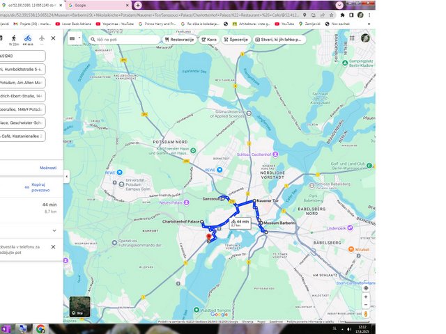
Task: Open the Chrome extensions puzzle icon
Action: point(342,15)
